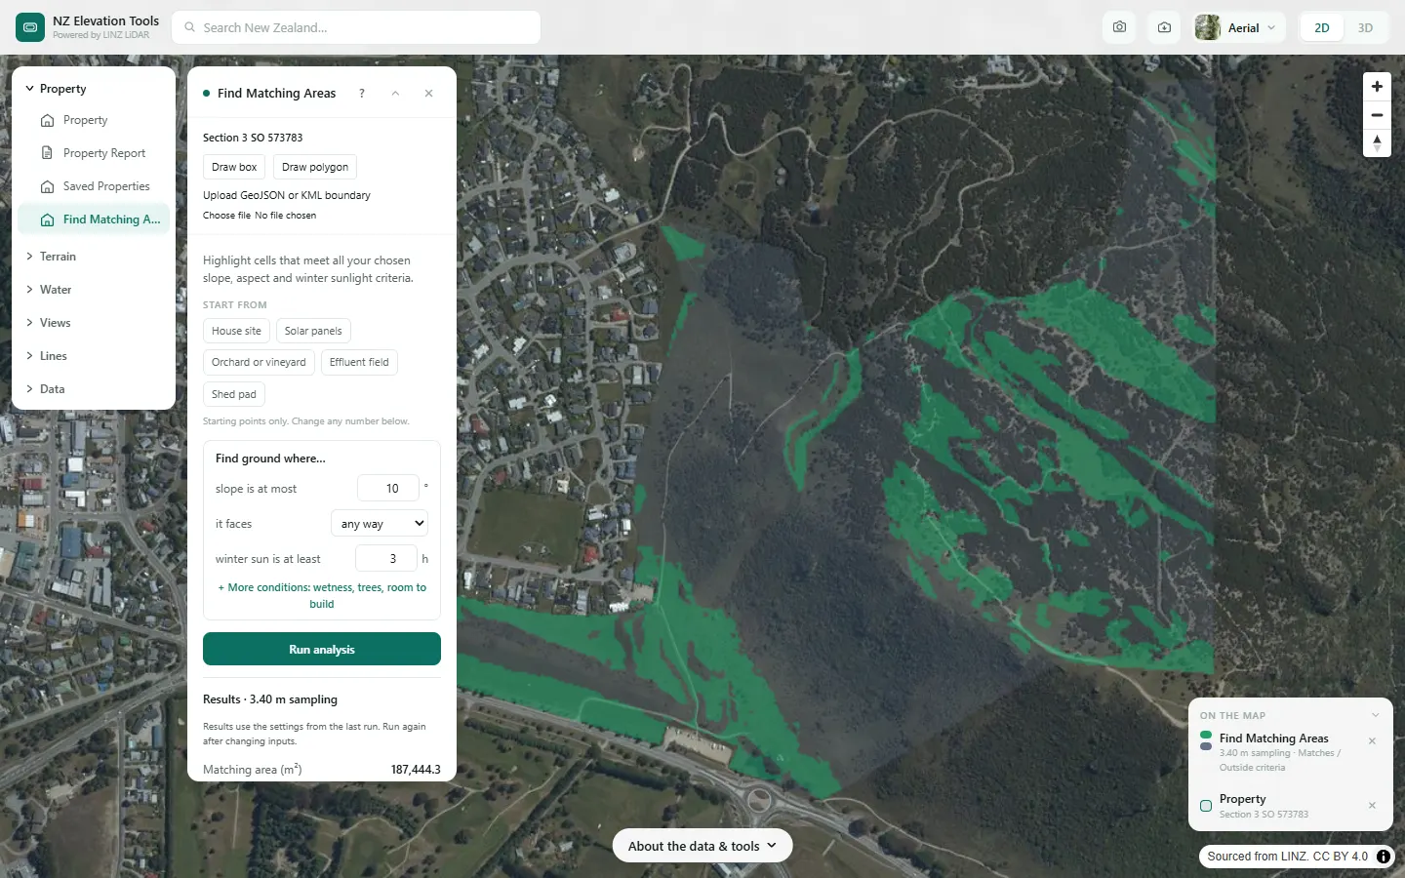Switch map to 2D view

(1321, 27)
